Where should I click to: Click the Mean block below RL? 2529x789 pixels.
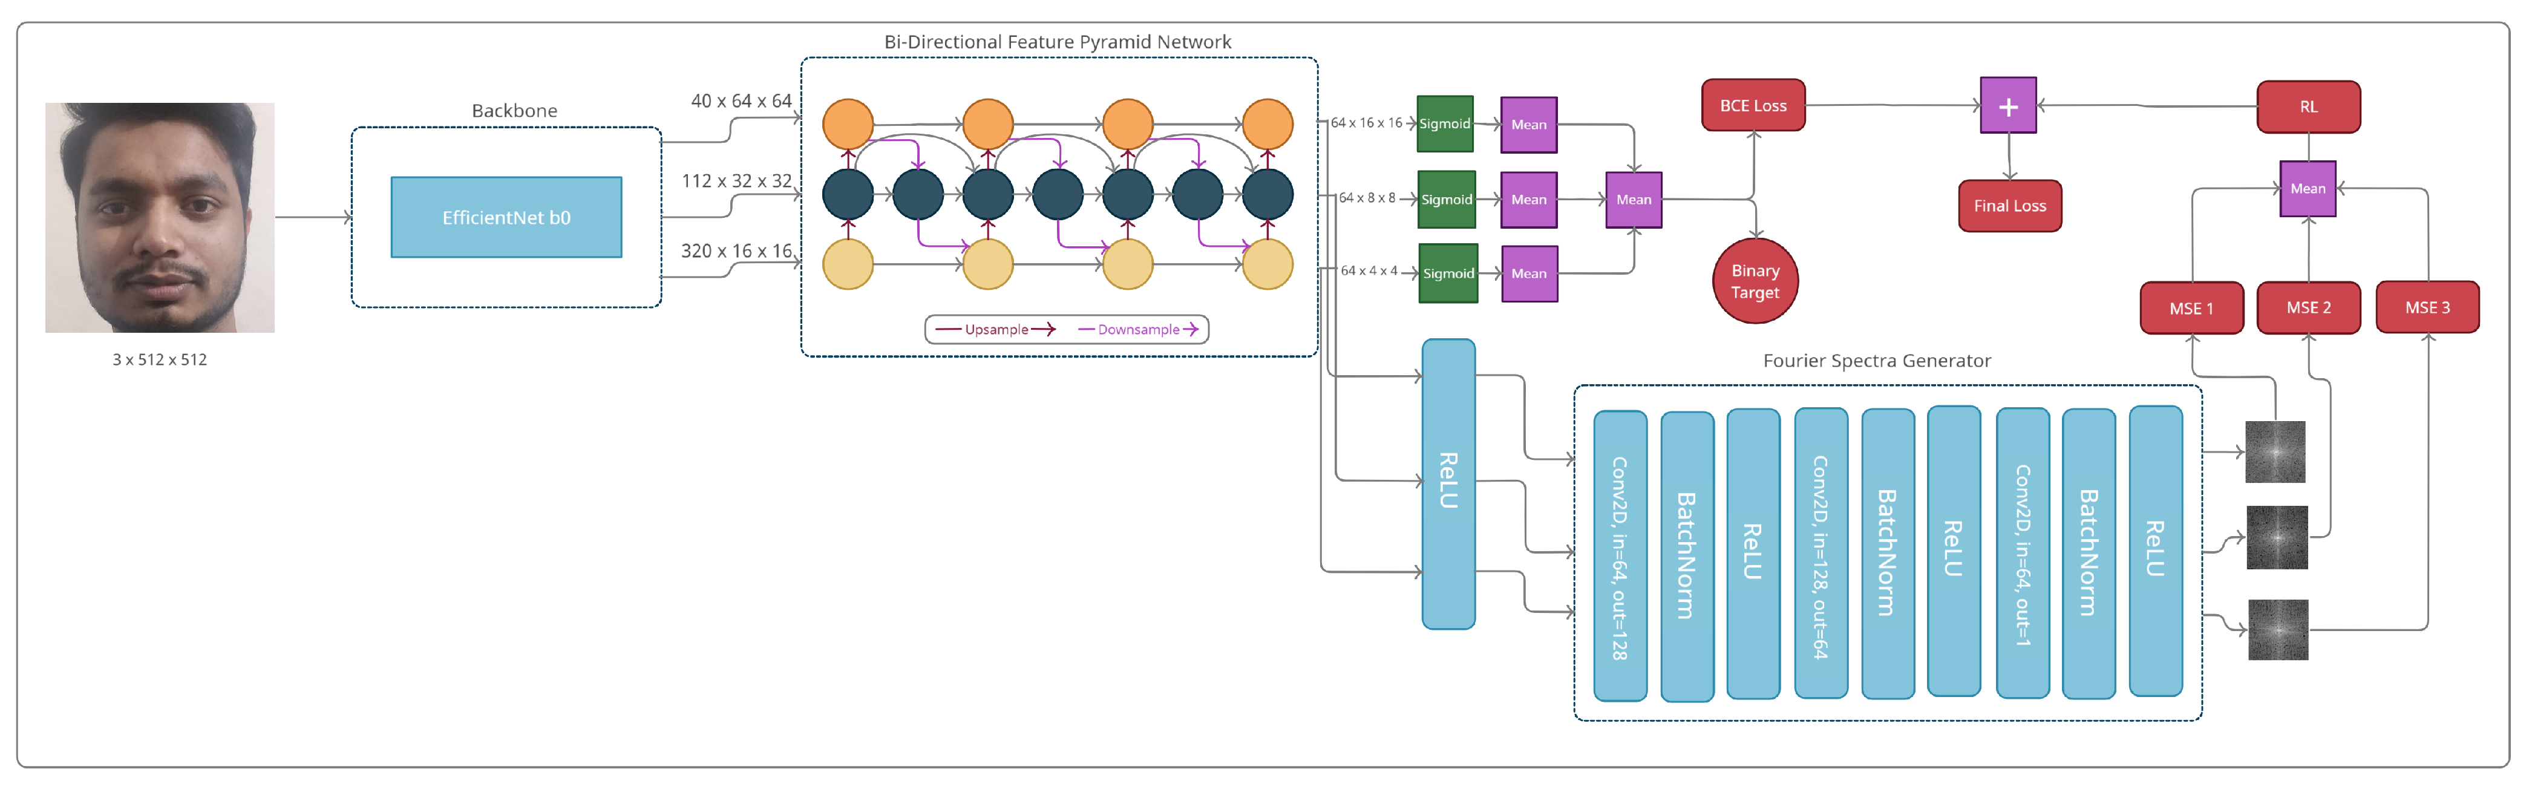coord(2307,188)
